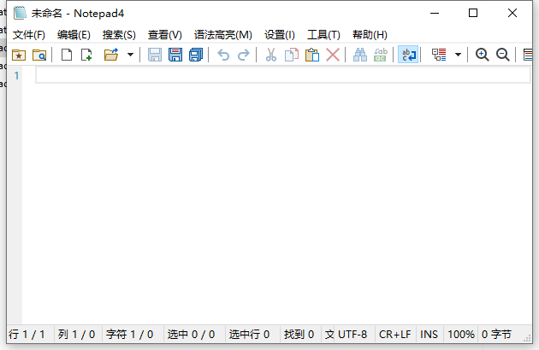Click the Save Copy multi-floppy icon
This screenshot has width=539, height=350.
pyautogui.click(x=196, y=55)
